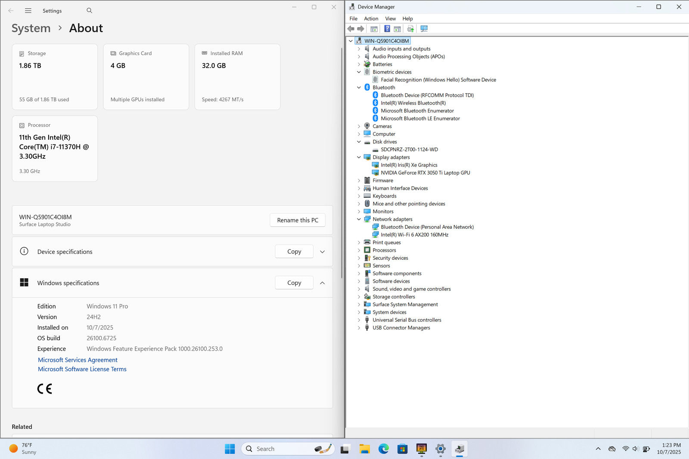Open Microsoft Software License Terms link
Image resolution: width=689 pixels, height=459 pixels.
click(82, 369)
